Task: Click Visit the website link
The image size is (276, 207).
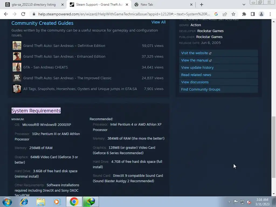Action: coord(218,53)
